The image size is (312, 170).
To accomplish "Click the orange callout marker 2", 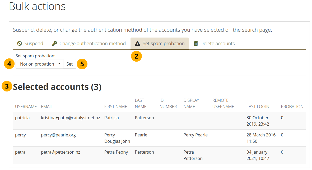I will pos(136,56).
